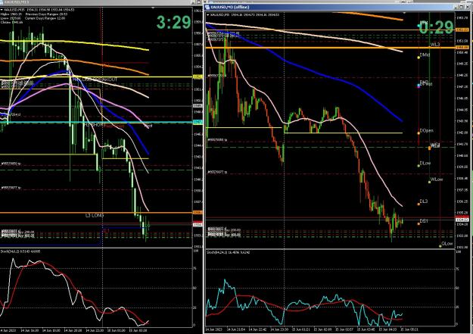The height and width of the screenshot is (334, 473).
Task: Click the Previous Days Range text
Action: click(x=46, y=14)
